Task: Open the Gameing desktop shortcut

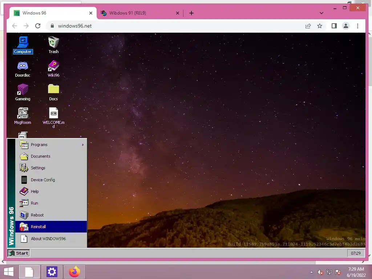Action: 23,92
